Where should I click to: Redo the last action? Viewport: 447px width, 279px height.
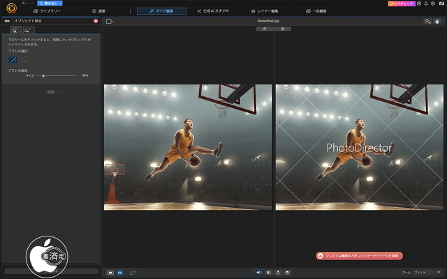[31, 3]
